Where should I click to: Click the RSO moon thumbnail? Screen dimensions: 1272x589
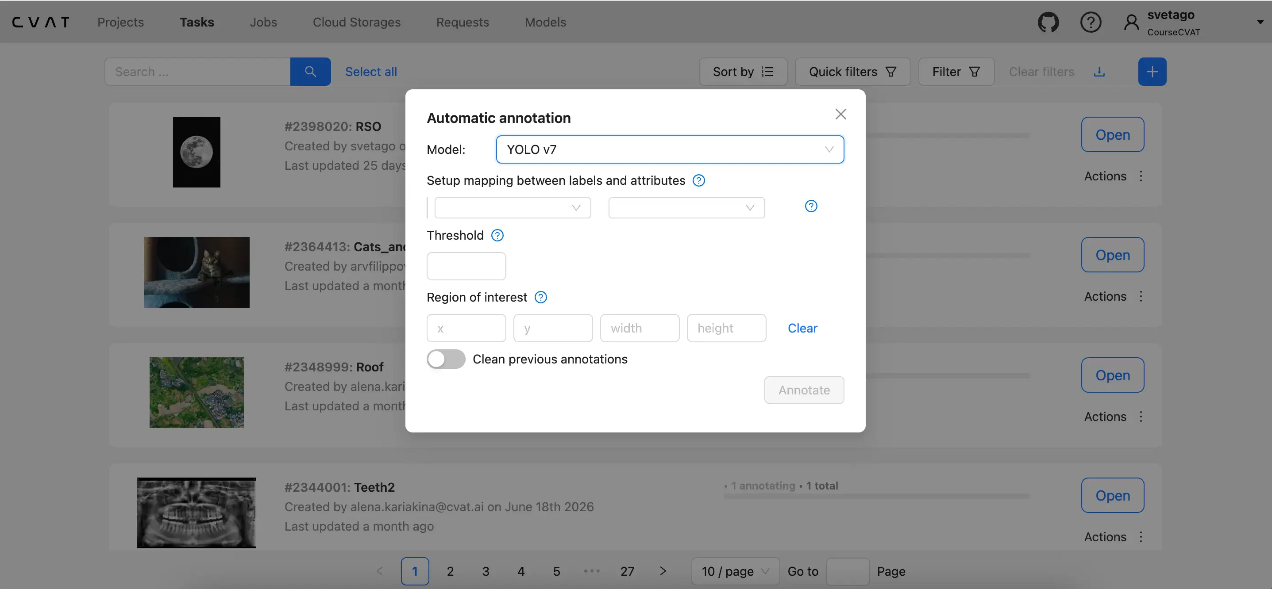point(197,152)
